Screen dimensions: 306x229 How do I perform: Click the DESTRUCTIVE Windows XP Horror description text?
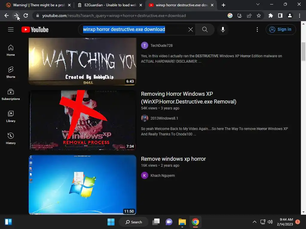coord(211,59)
